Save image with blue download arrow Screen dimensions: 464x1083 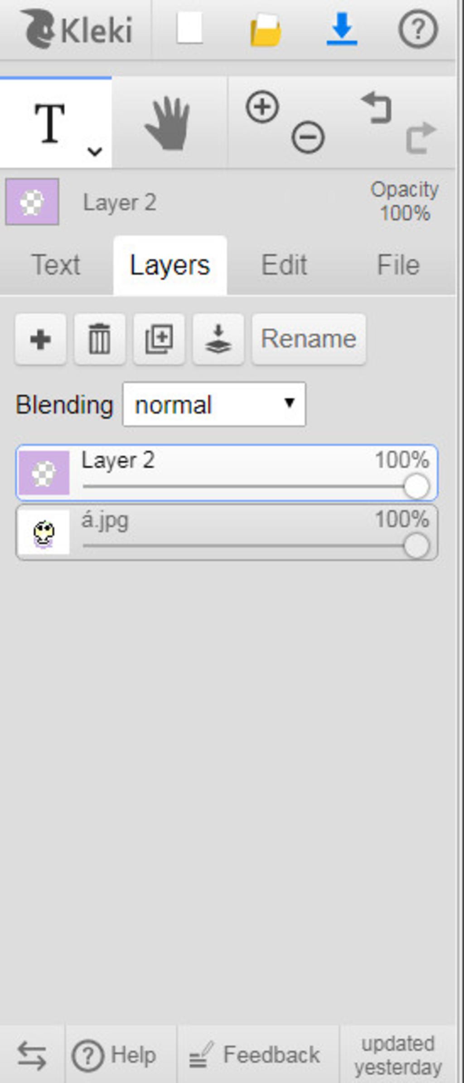pyautogui.click(x=342, y=29)
